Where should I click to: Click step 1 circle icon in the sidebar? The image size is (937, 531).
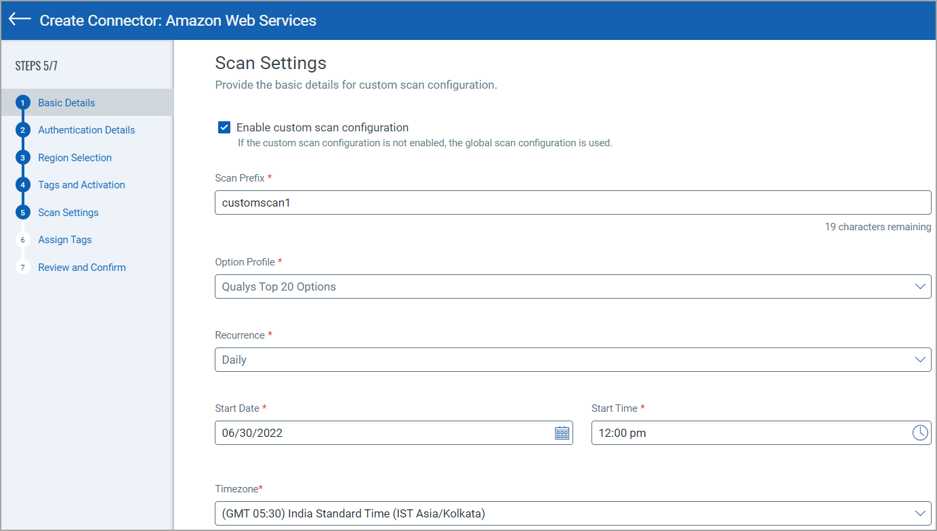click(23, 103)
